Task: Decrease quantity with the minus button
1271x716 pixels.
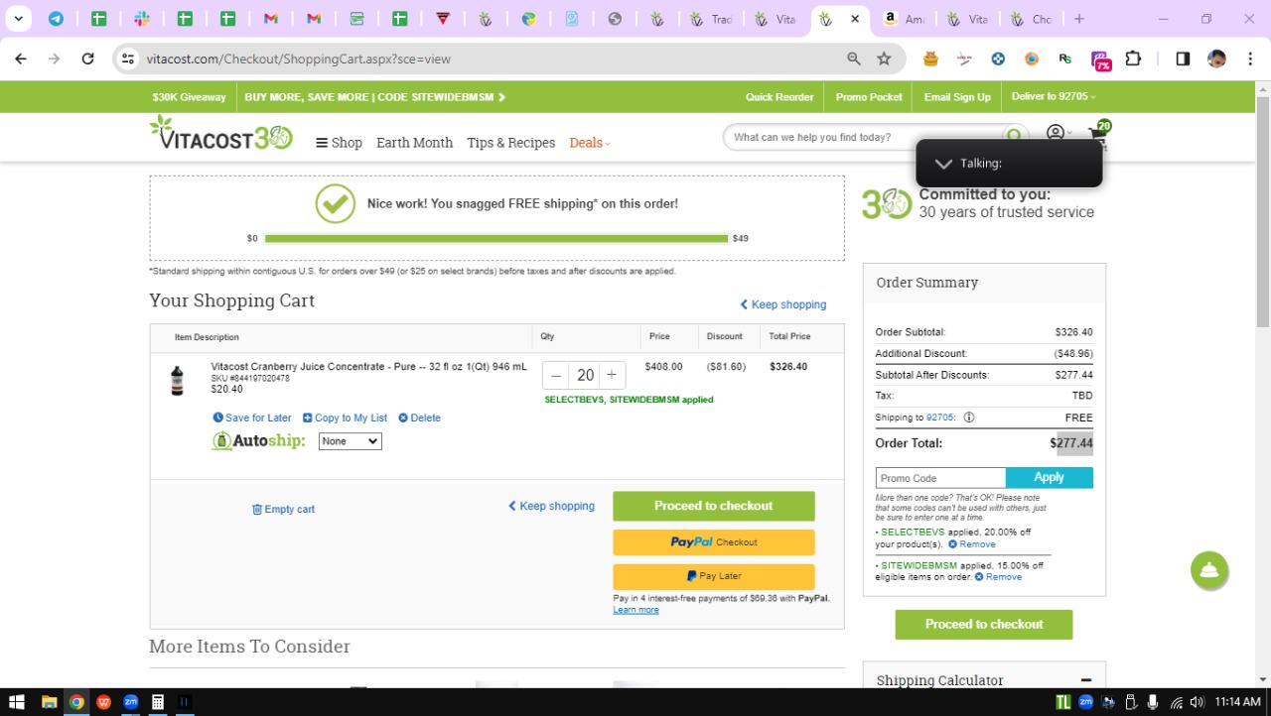Action: point(556,375)
